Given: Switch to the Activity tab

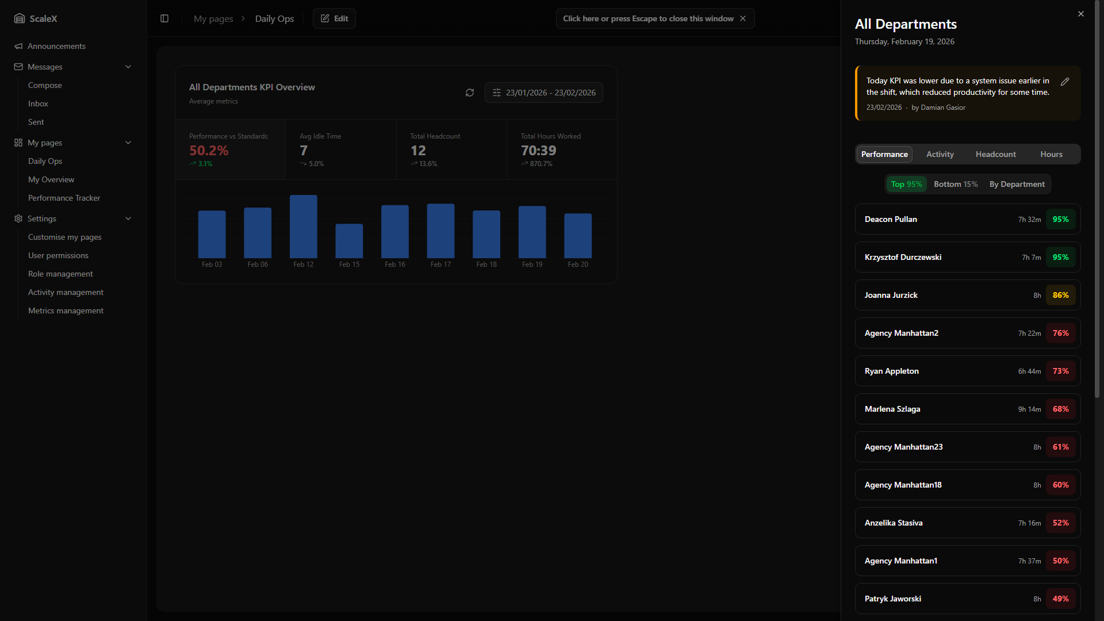Looking at the screenshot, I should (x=940, y=154).
